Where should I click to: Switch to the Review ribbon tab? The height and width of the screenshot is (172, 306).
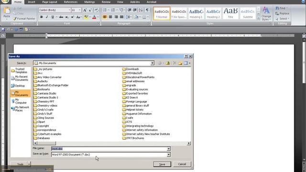pos(106,2)
